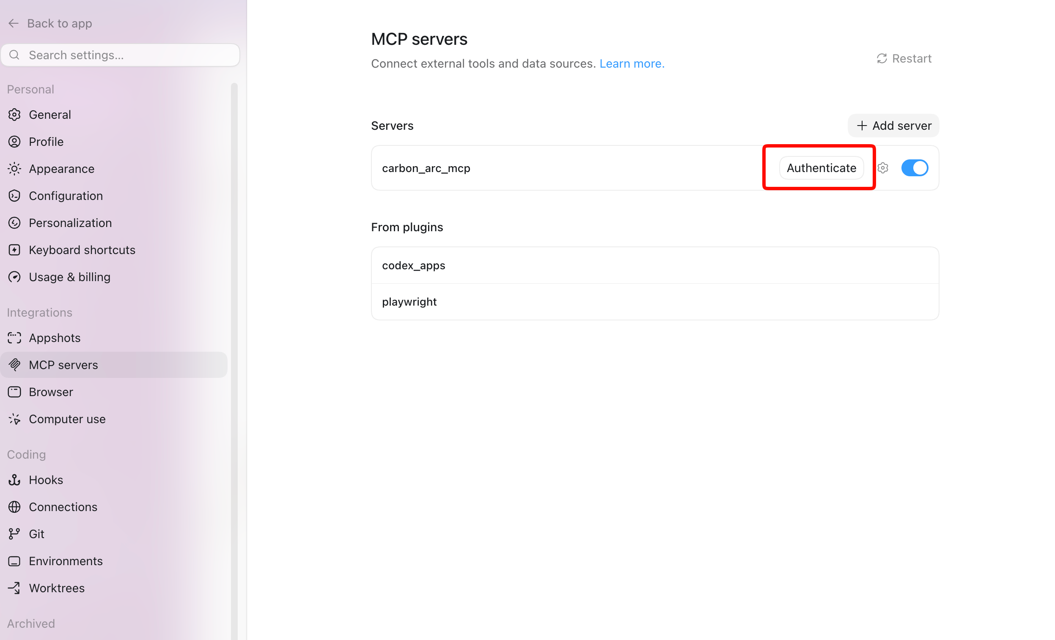Open Computer use settings
Viewport: 1055px width, 640px height.
[113, 419]
